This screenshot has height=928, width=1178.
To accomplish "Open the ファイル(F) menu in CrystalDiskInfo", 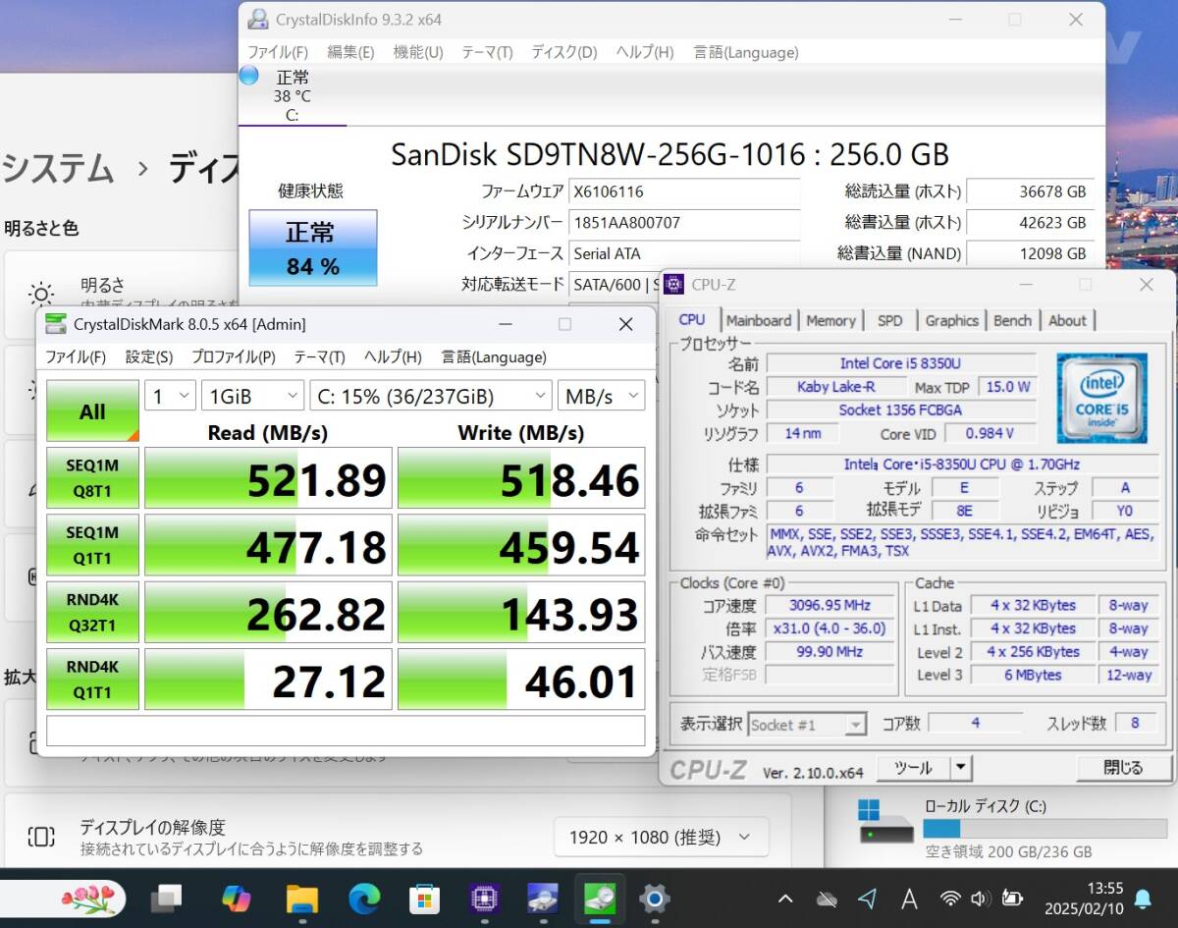I will (x=277, y=52).
